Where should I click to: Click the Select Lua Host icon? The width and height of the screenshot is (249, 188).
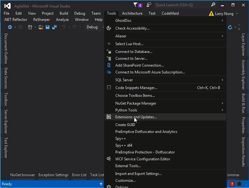(x=109, y=44)
